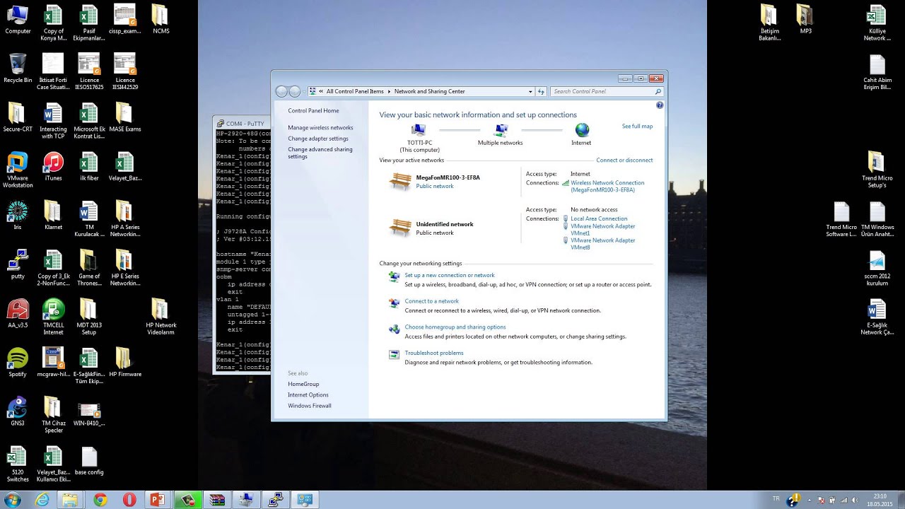Launch Internet Explorer from taskbar

42,500
